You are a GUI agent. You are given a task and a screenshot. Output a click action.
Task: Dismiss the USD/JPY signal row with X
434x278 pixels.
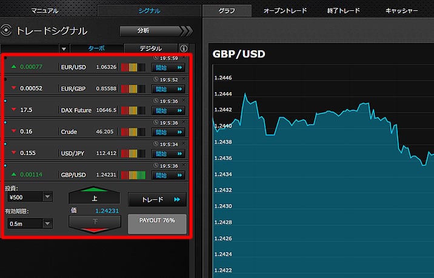tap(184, 144)
